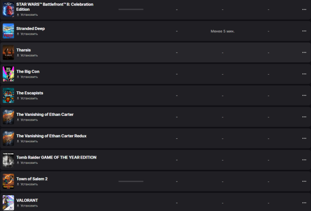Image resolution: width=311 pixels, height=211 pixels.
Task: Open three-dot menu for The Big Con
Action: pyautogui.click(x=304, y=74)
